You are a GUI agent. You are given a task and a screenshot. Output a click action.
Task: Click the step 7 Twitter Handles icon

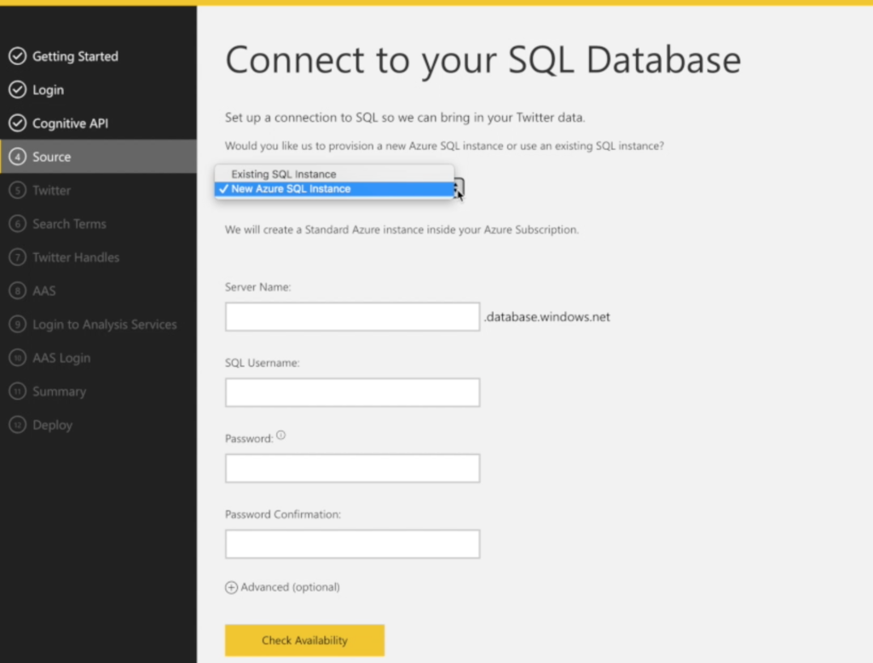click(x=17, y=257)
